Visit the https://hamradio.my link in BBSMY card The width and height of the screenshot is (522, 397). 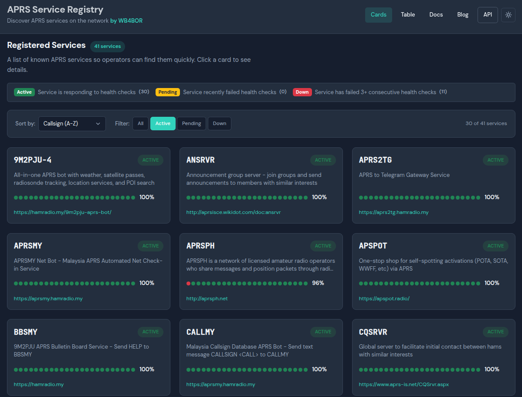pos(39,384)
